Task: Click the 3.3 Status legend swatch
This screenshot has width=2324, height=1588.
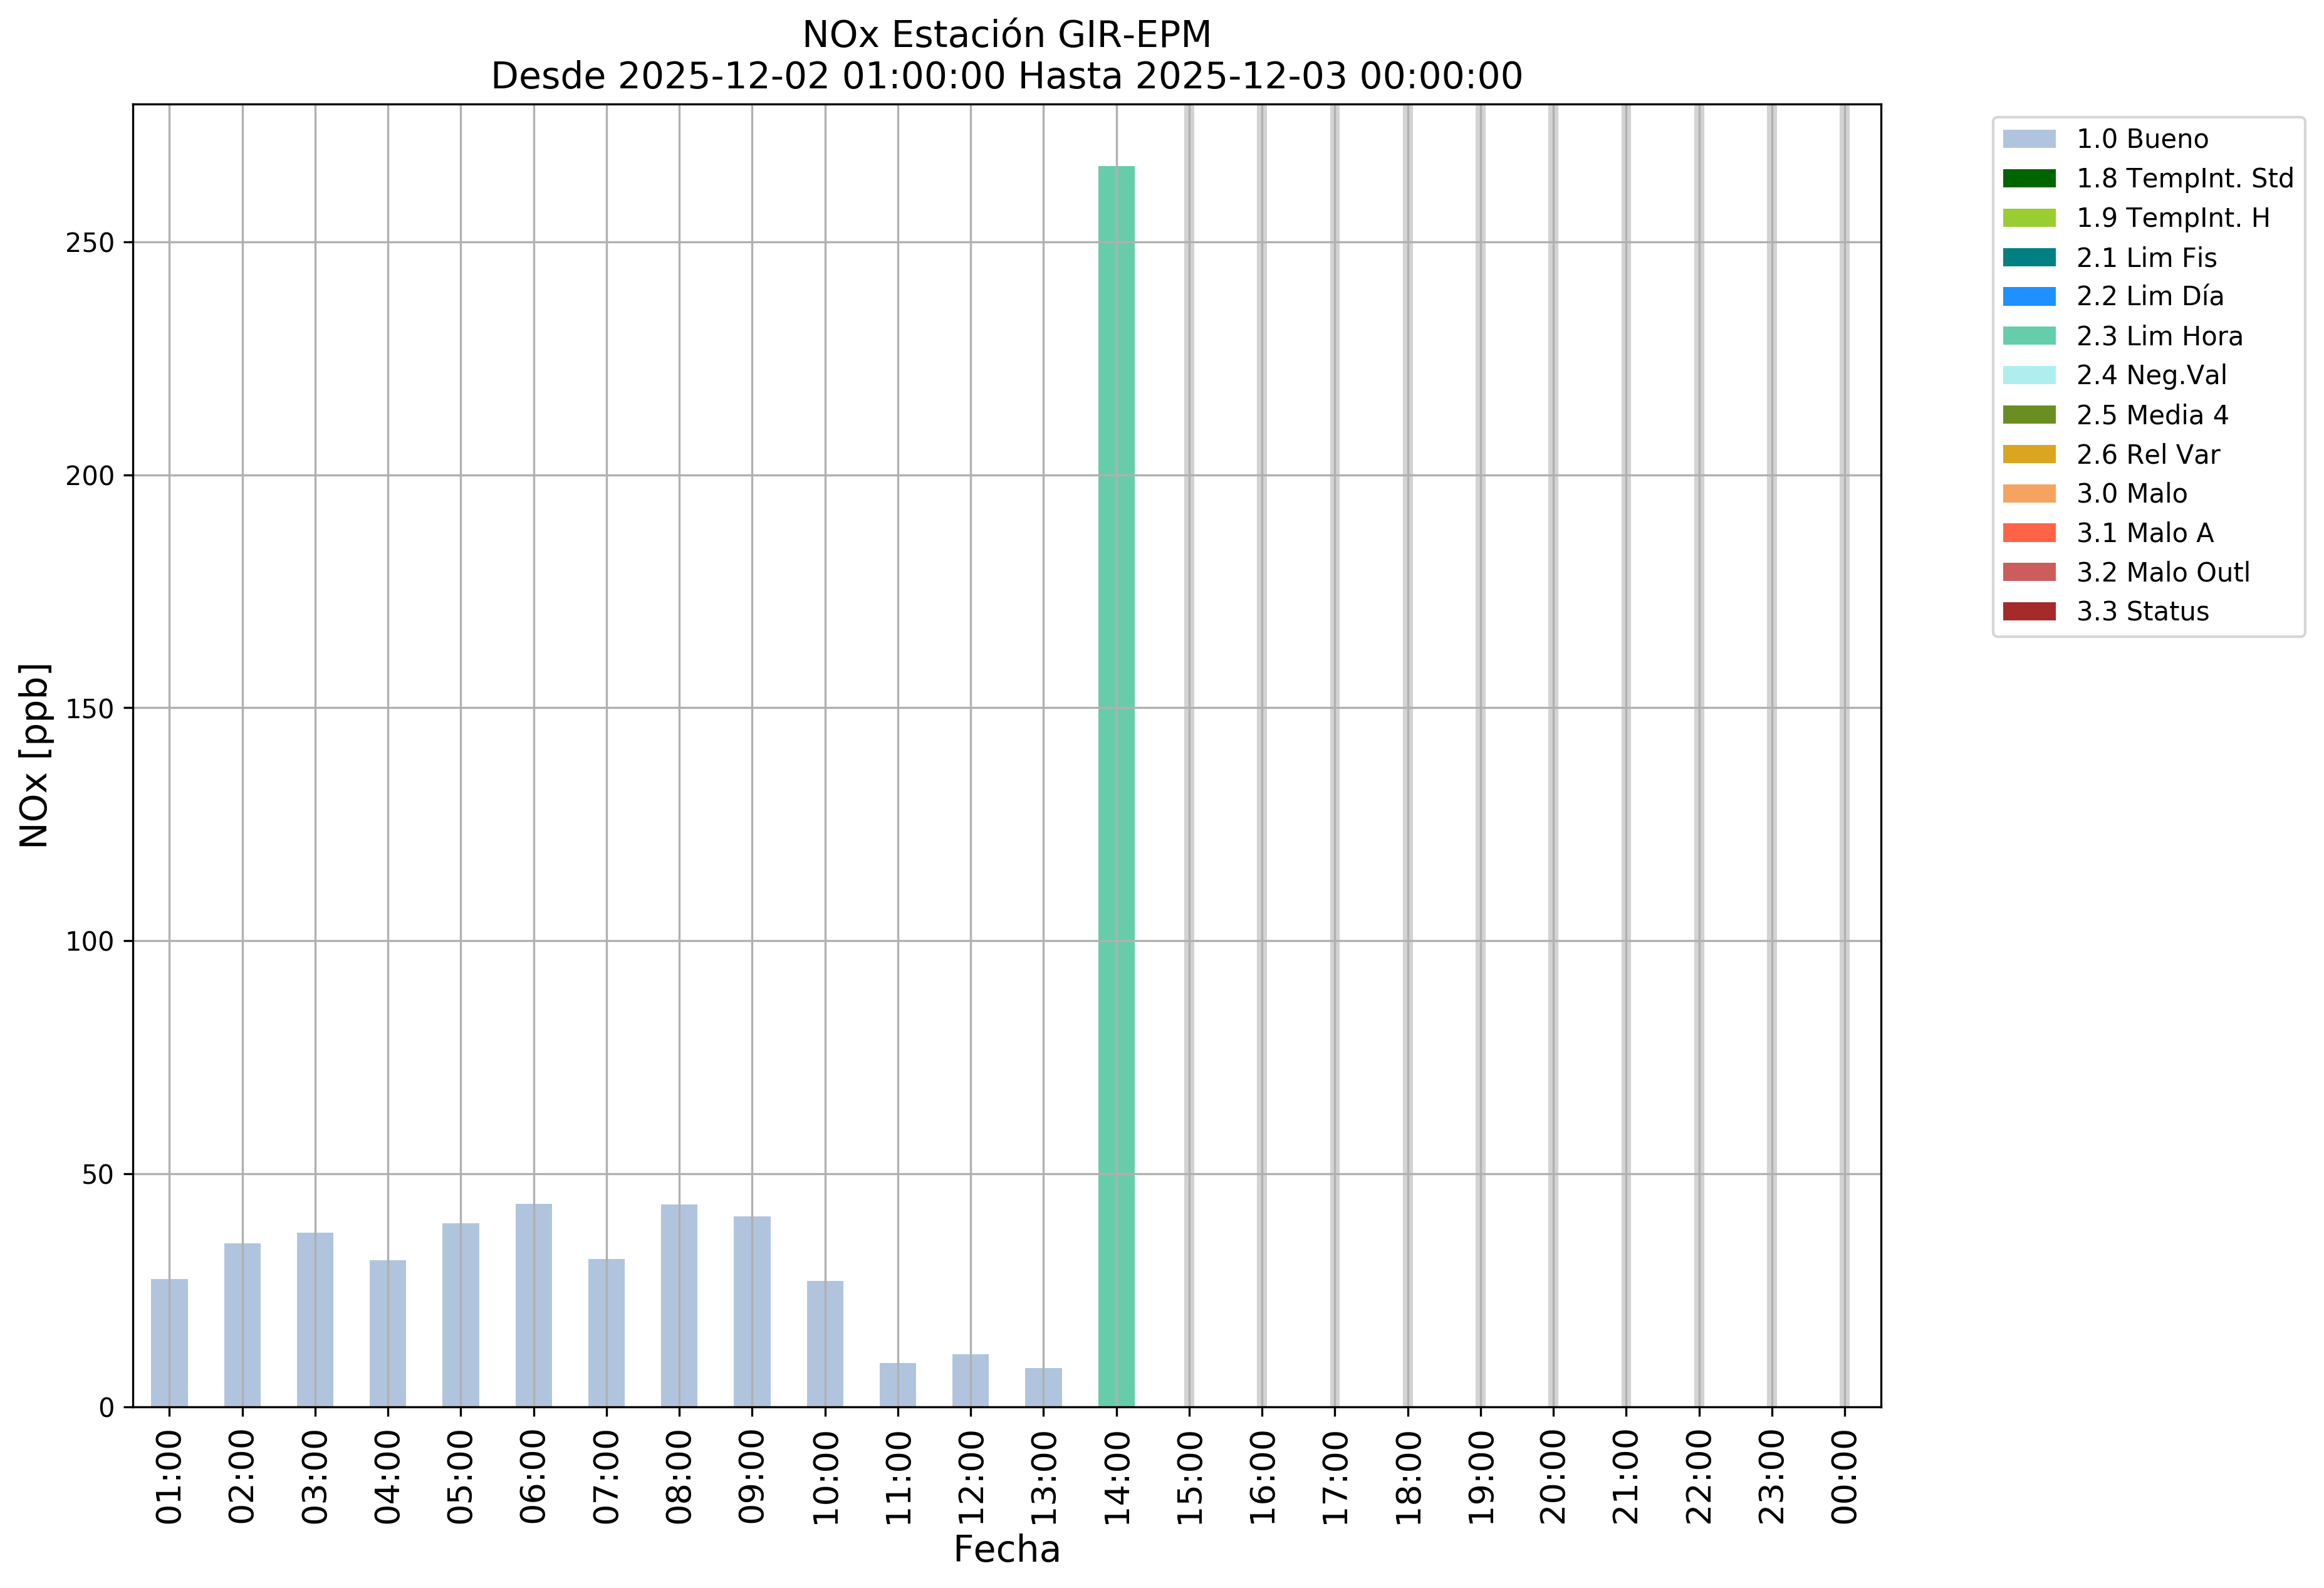Action: [2029, 611]
